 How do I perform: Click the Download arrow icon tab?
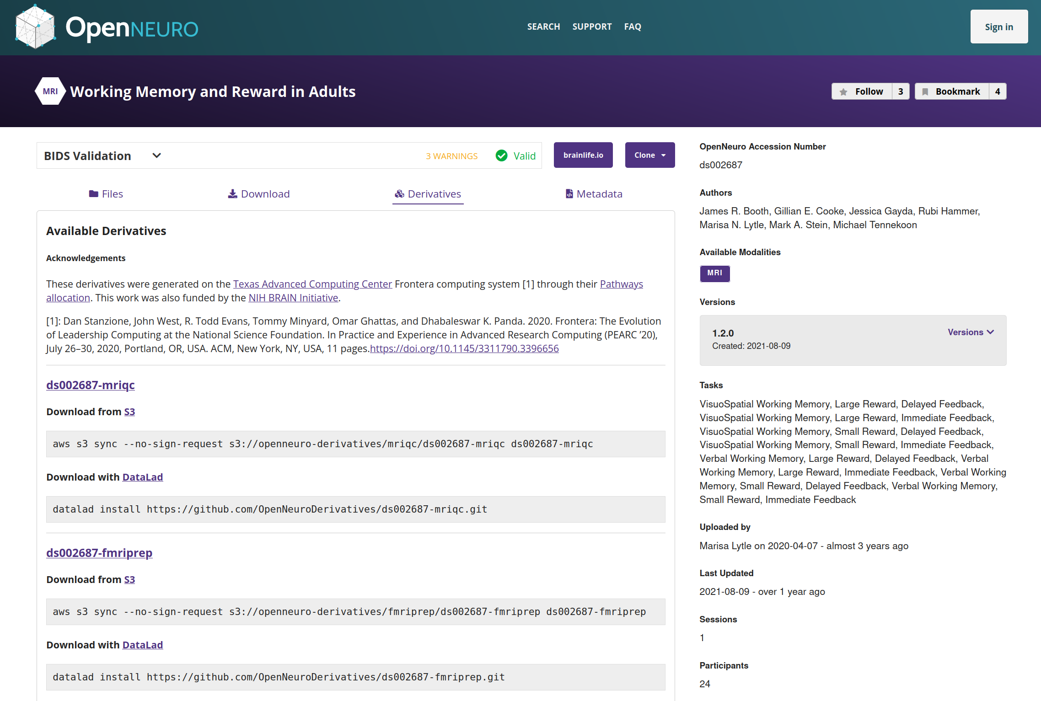click(233, 194)
